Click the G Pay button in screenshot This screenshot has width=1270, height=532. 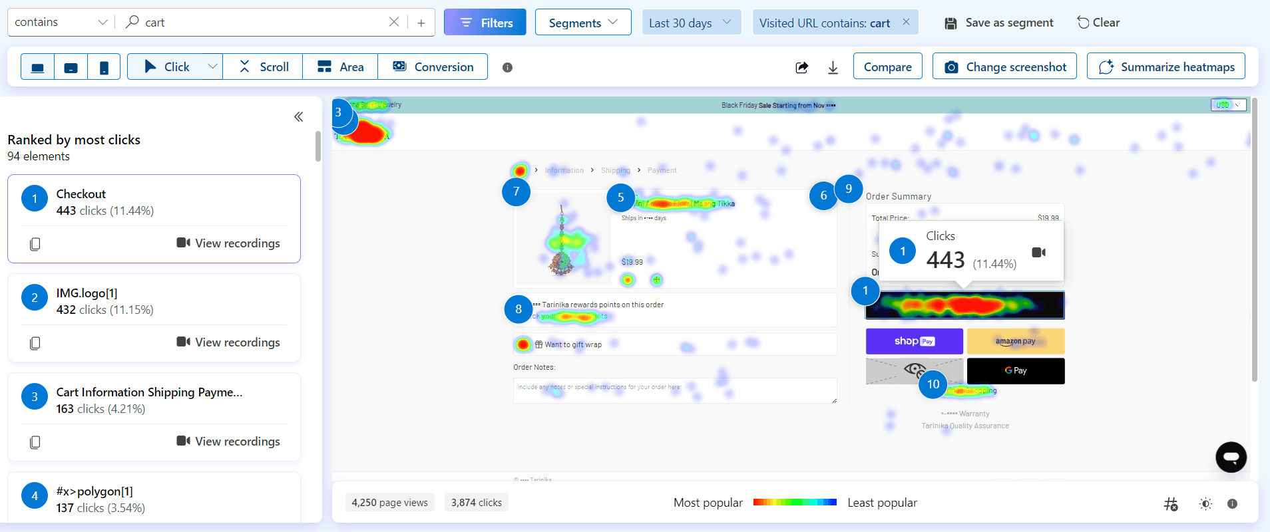pyautogui.click(x=1016, y=371)
